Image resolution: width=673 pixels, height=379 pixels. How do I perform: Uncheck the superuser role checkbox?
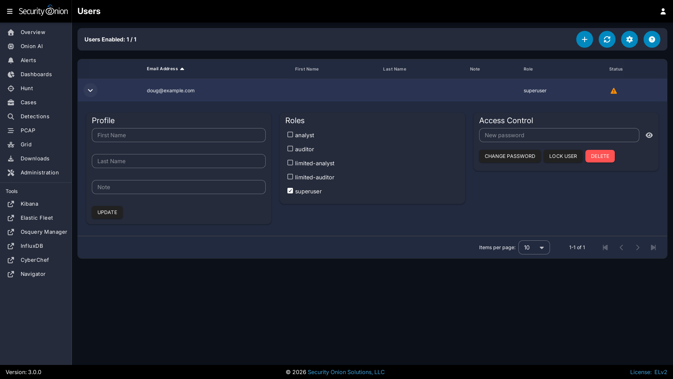tap(290, 191)
